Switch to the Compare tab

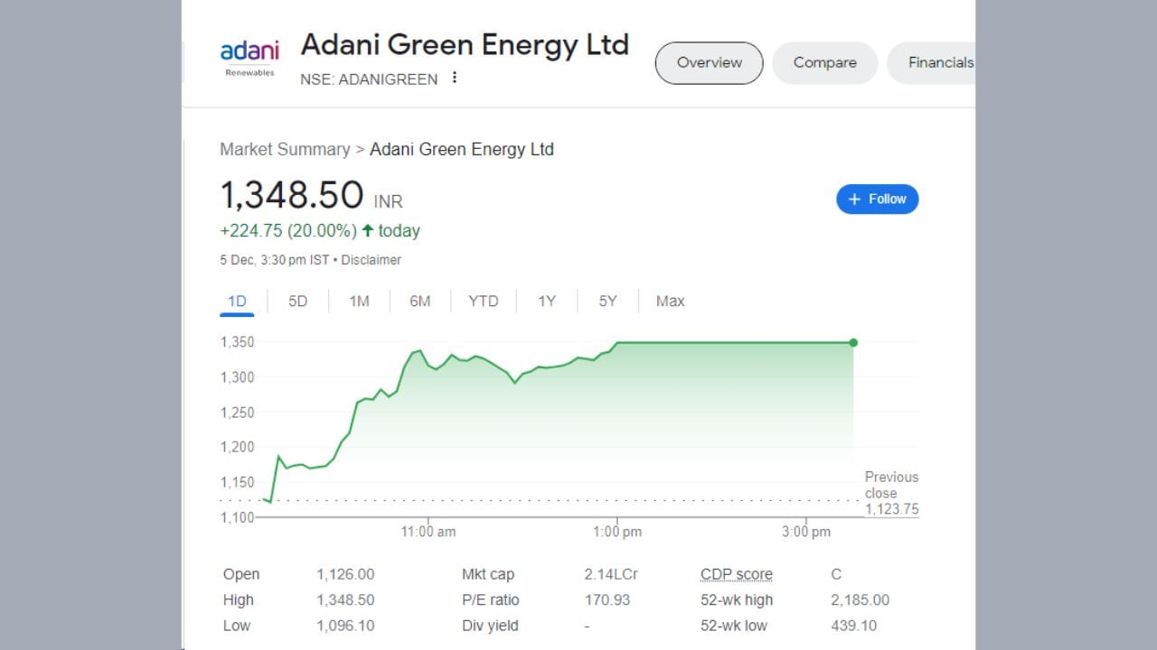tap(824, 62)
